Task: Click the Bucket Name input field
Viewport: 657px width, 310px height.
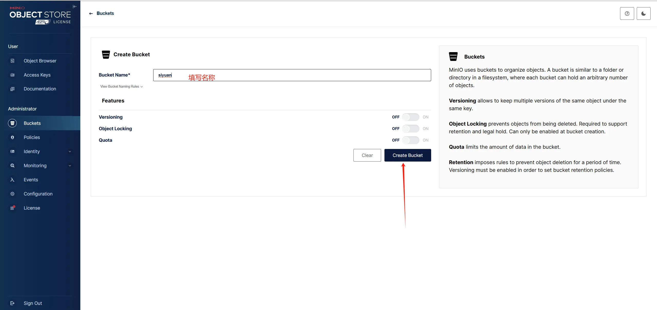Action: click(292, 75)
